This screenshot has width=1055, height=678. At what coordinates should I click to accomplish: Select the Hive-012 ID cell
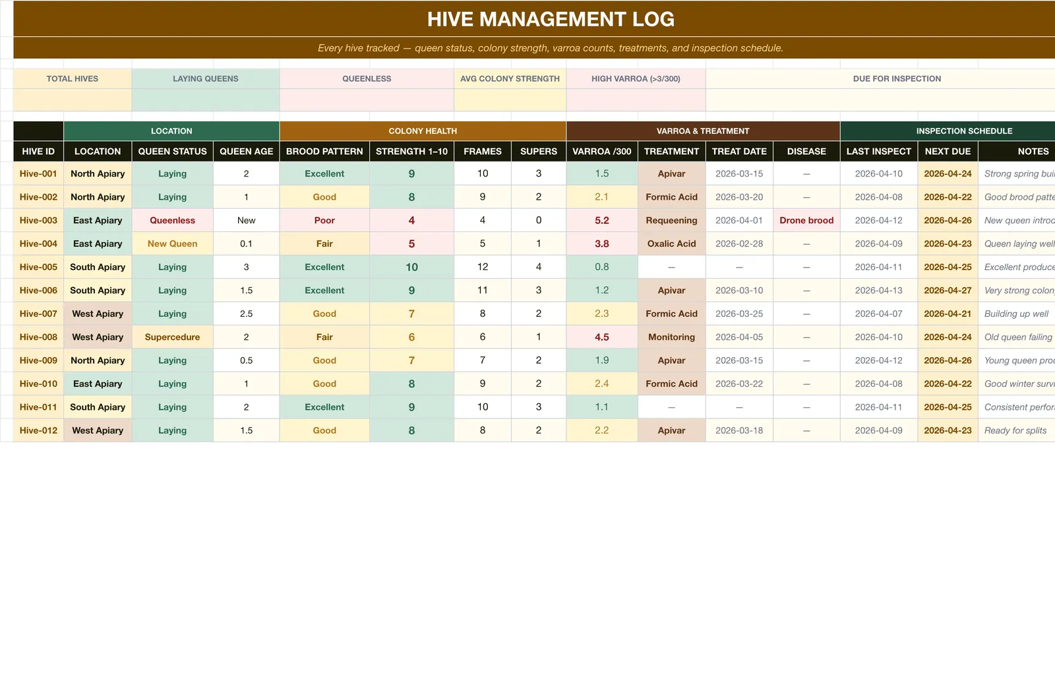pos(38,431)
